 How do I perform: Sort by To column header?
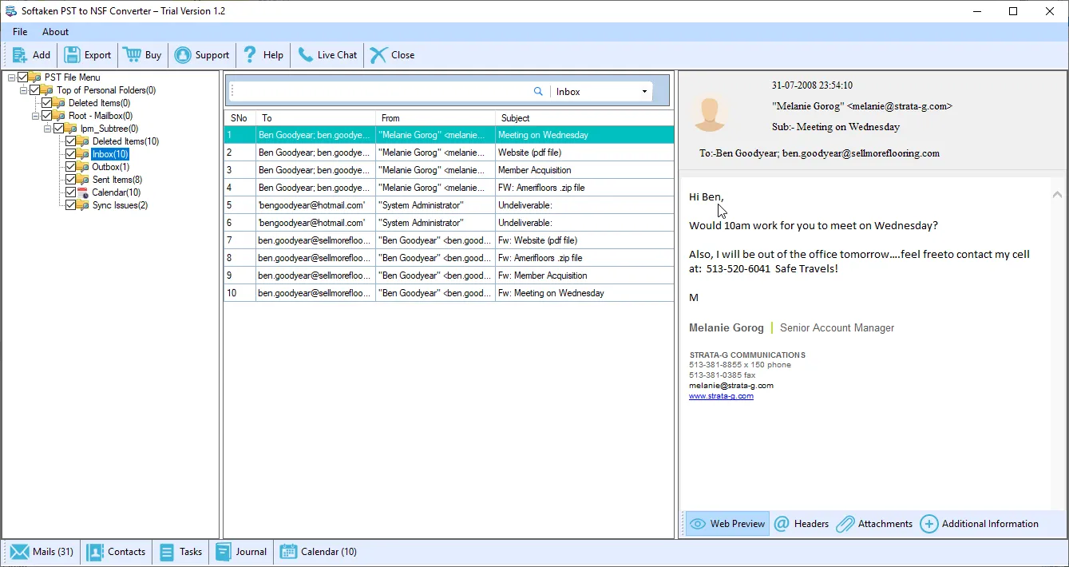tap(315, 118)
